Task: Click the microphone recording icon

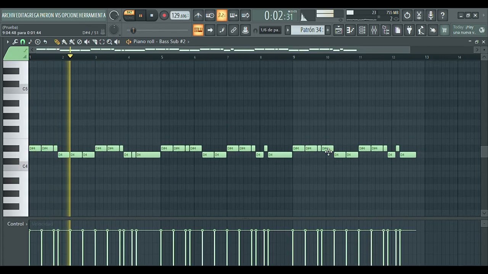Action: click(x=431, y=16)
